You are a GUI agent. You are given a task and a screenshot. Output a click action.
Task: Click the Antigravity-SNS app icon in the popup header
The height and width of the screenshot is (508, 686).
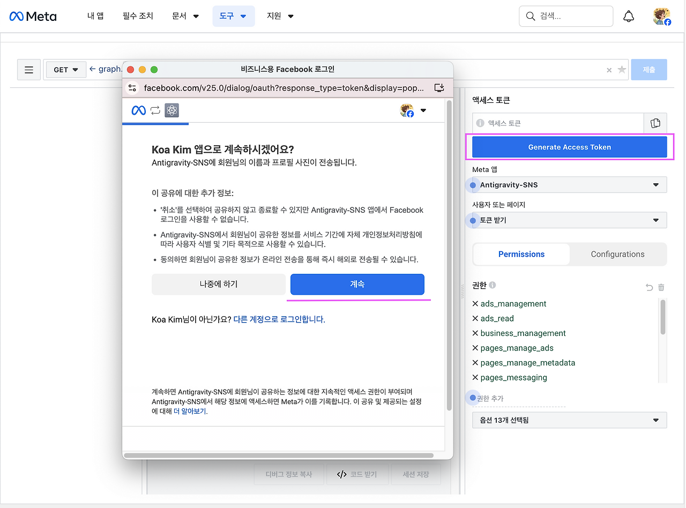pos(171,110)
